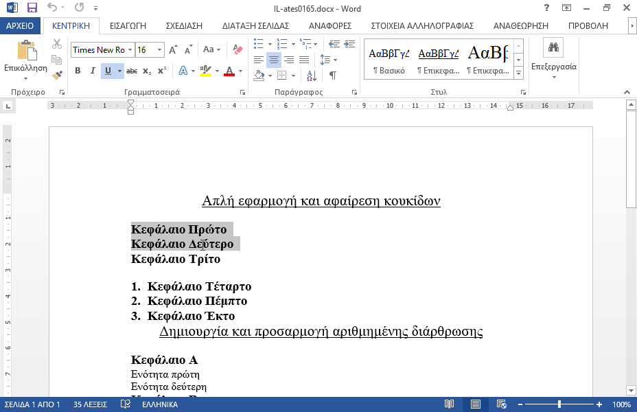637x412 pixels.
Task: Switch to the ΕΙΣΑΓΩΓΗ tab
Action: click(128, 25)
